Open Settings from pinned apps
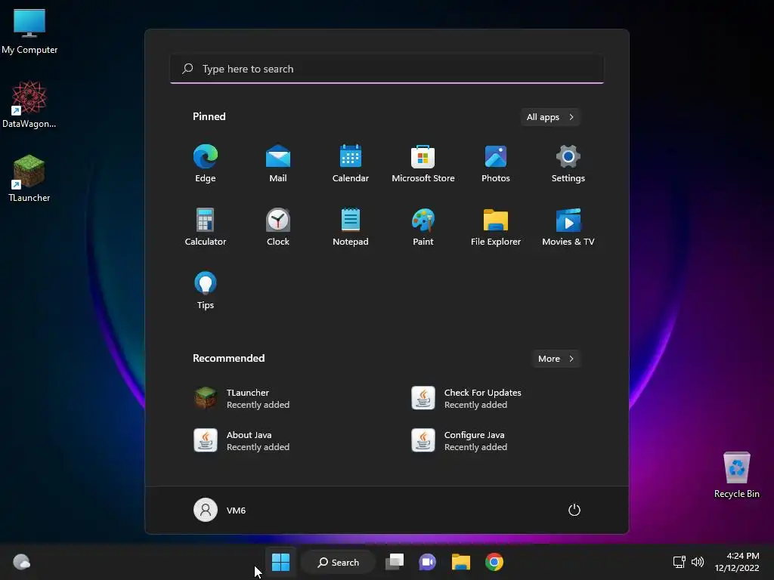 click(568, 164)
